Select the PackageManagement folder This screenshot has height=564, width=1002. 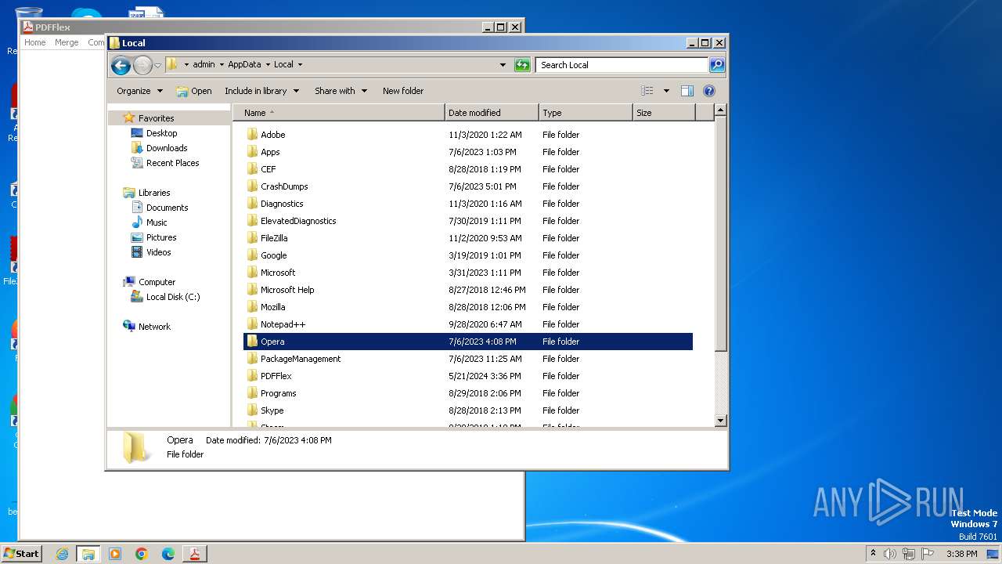(301, 359)
